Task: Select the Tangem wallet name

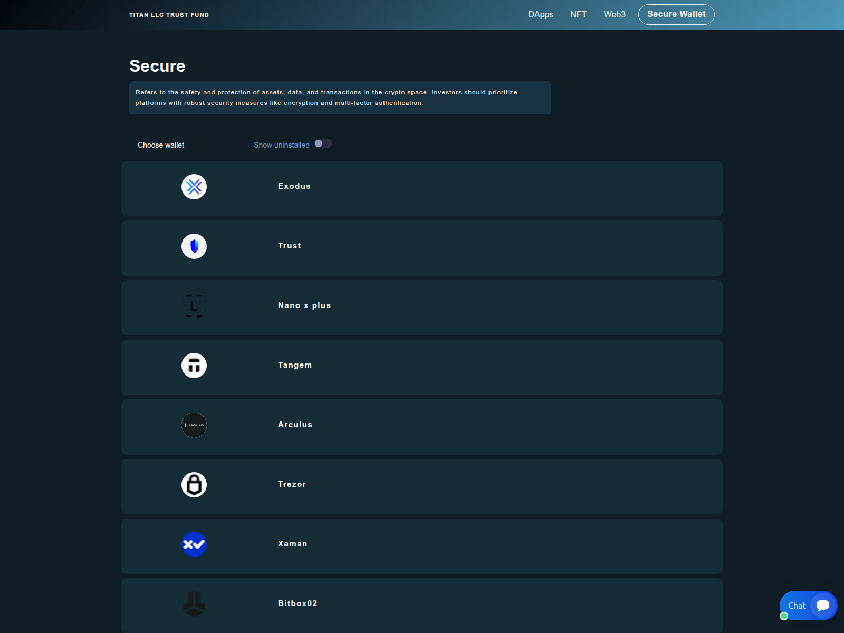Action: (295, 365)
